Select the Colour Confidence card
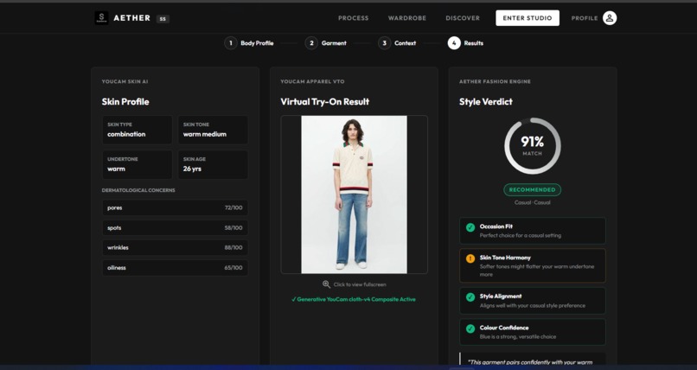Screen dimensions: 697x370 point(532,332)
